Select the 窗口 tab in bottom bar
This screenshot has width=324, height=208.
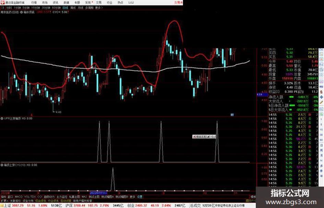point(10,197)
